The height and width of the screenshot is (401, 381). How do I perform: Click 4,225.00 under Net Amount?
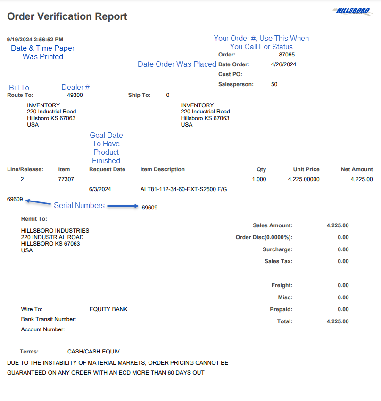click(x=362, y=179)
